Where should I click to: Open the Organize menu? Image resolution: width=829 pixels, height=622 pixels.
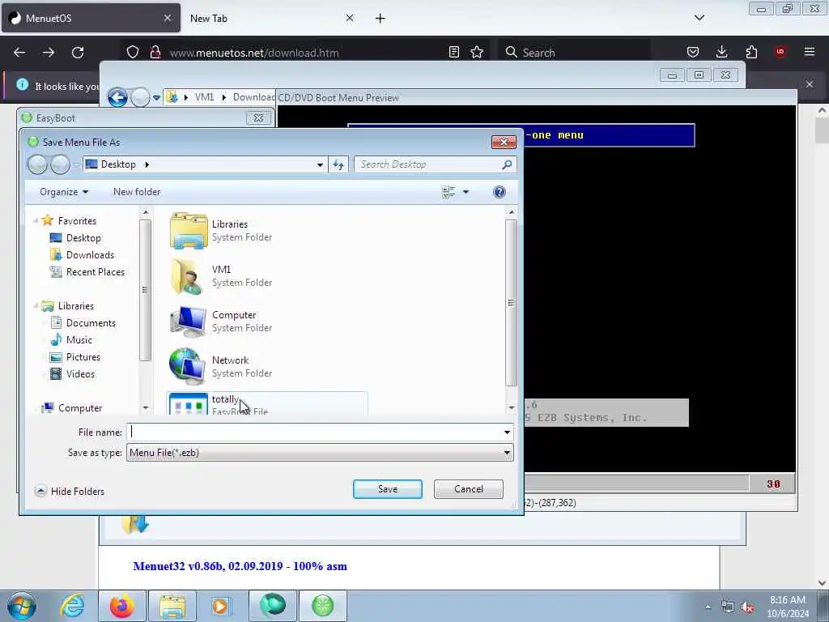(x=64, y=192)
